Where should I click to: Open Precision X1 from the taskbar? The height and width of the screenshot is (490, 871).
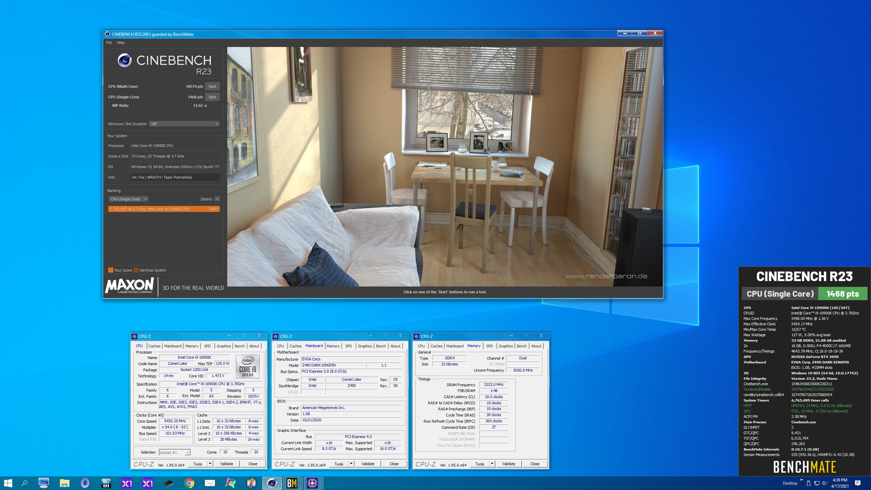point(127,483)
